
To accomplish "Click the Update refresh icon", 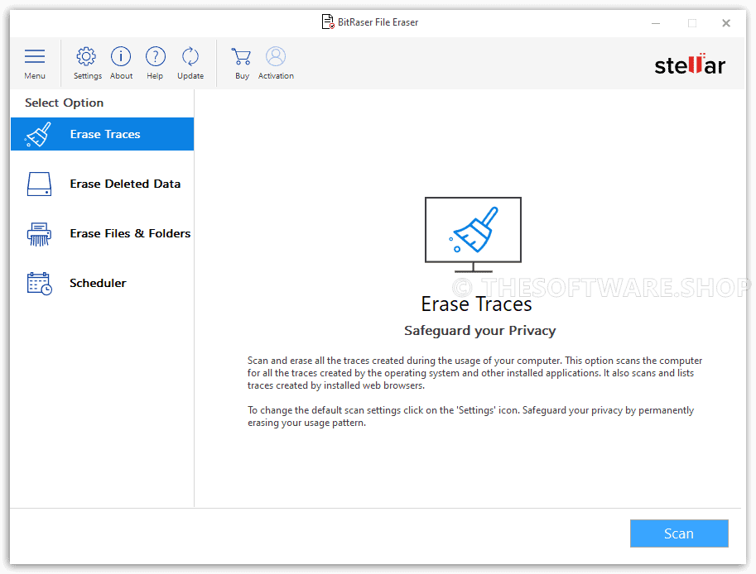I will [x=190, y=56].
